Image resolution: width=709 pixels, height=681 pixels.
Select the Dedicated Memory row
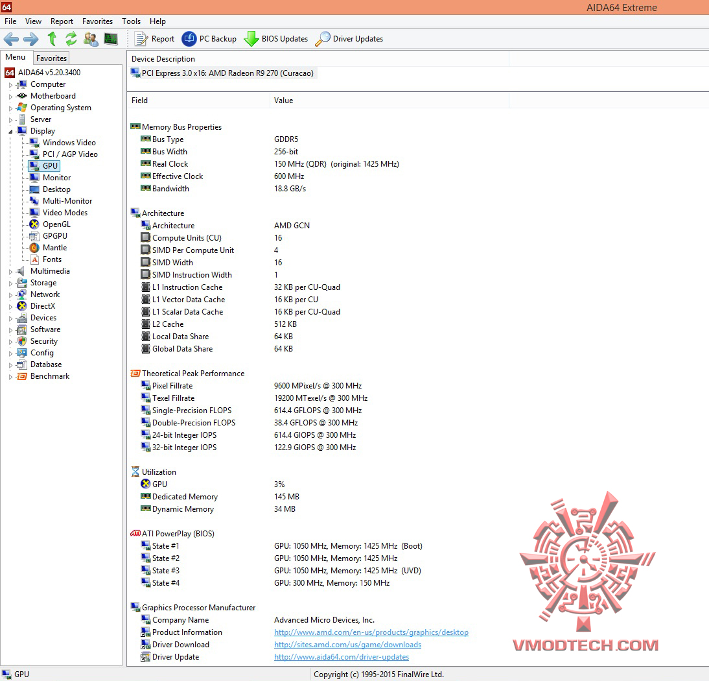[x=220, y=497]
